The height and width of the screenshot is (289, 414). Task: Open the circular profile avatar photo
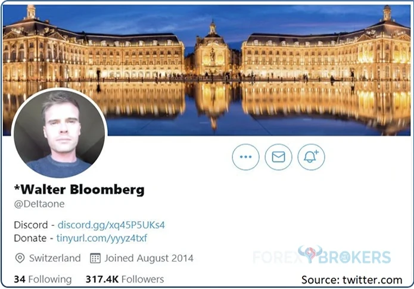tap(60, 133)
